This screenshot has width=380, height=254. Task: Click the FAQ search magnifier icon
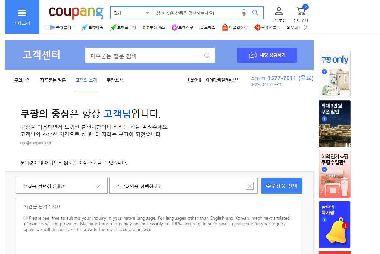[207, 55]
